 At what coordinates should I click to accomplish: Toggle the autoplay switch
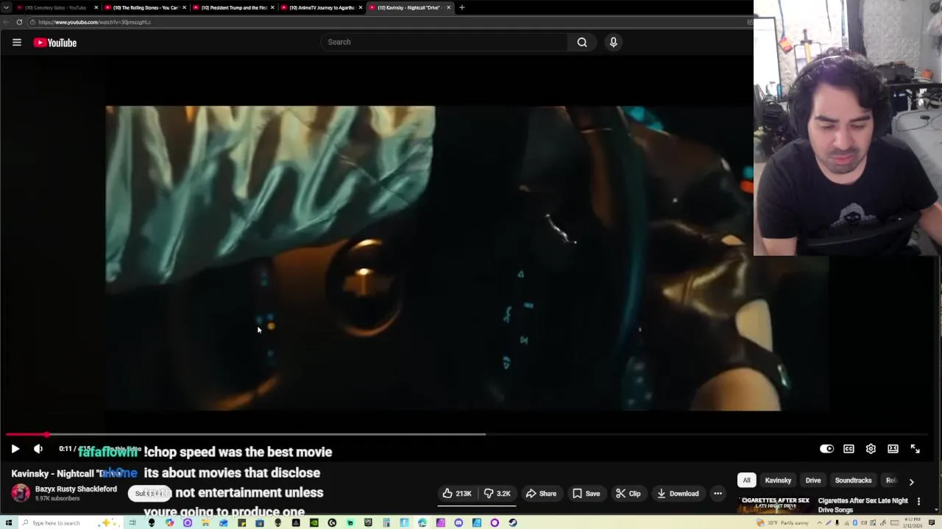coord(826,449)
